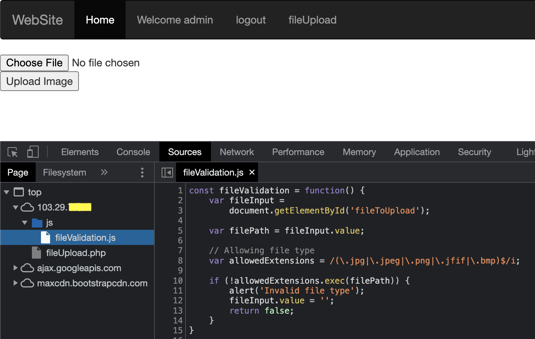Click the Upload Image button
The image size is (535, 339).
point(39,81)
